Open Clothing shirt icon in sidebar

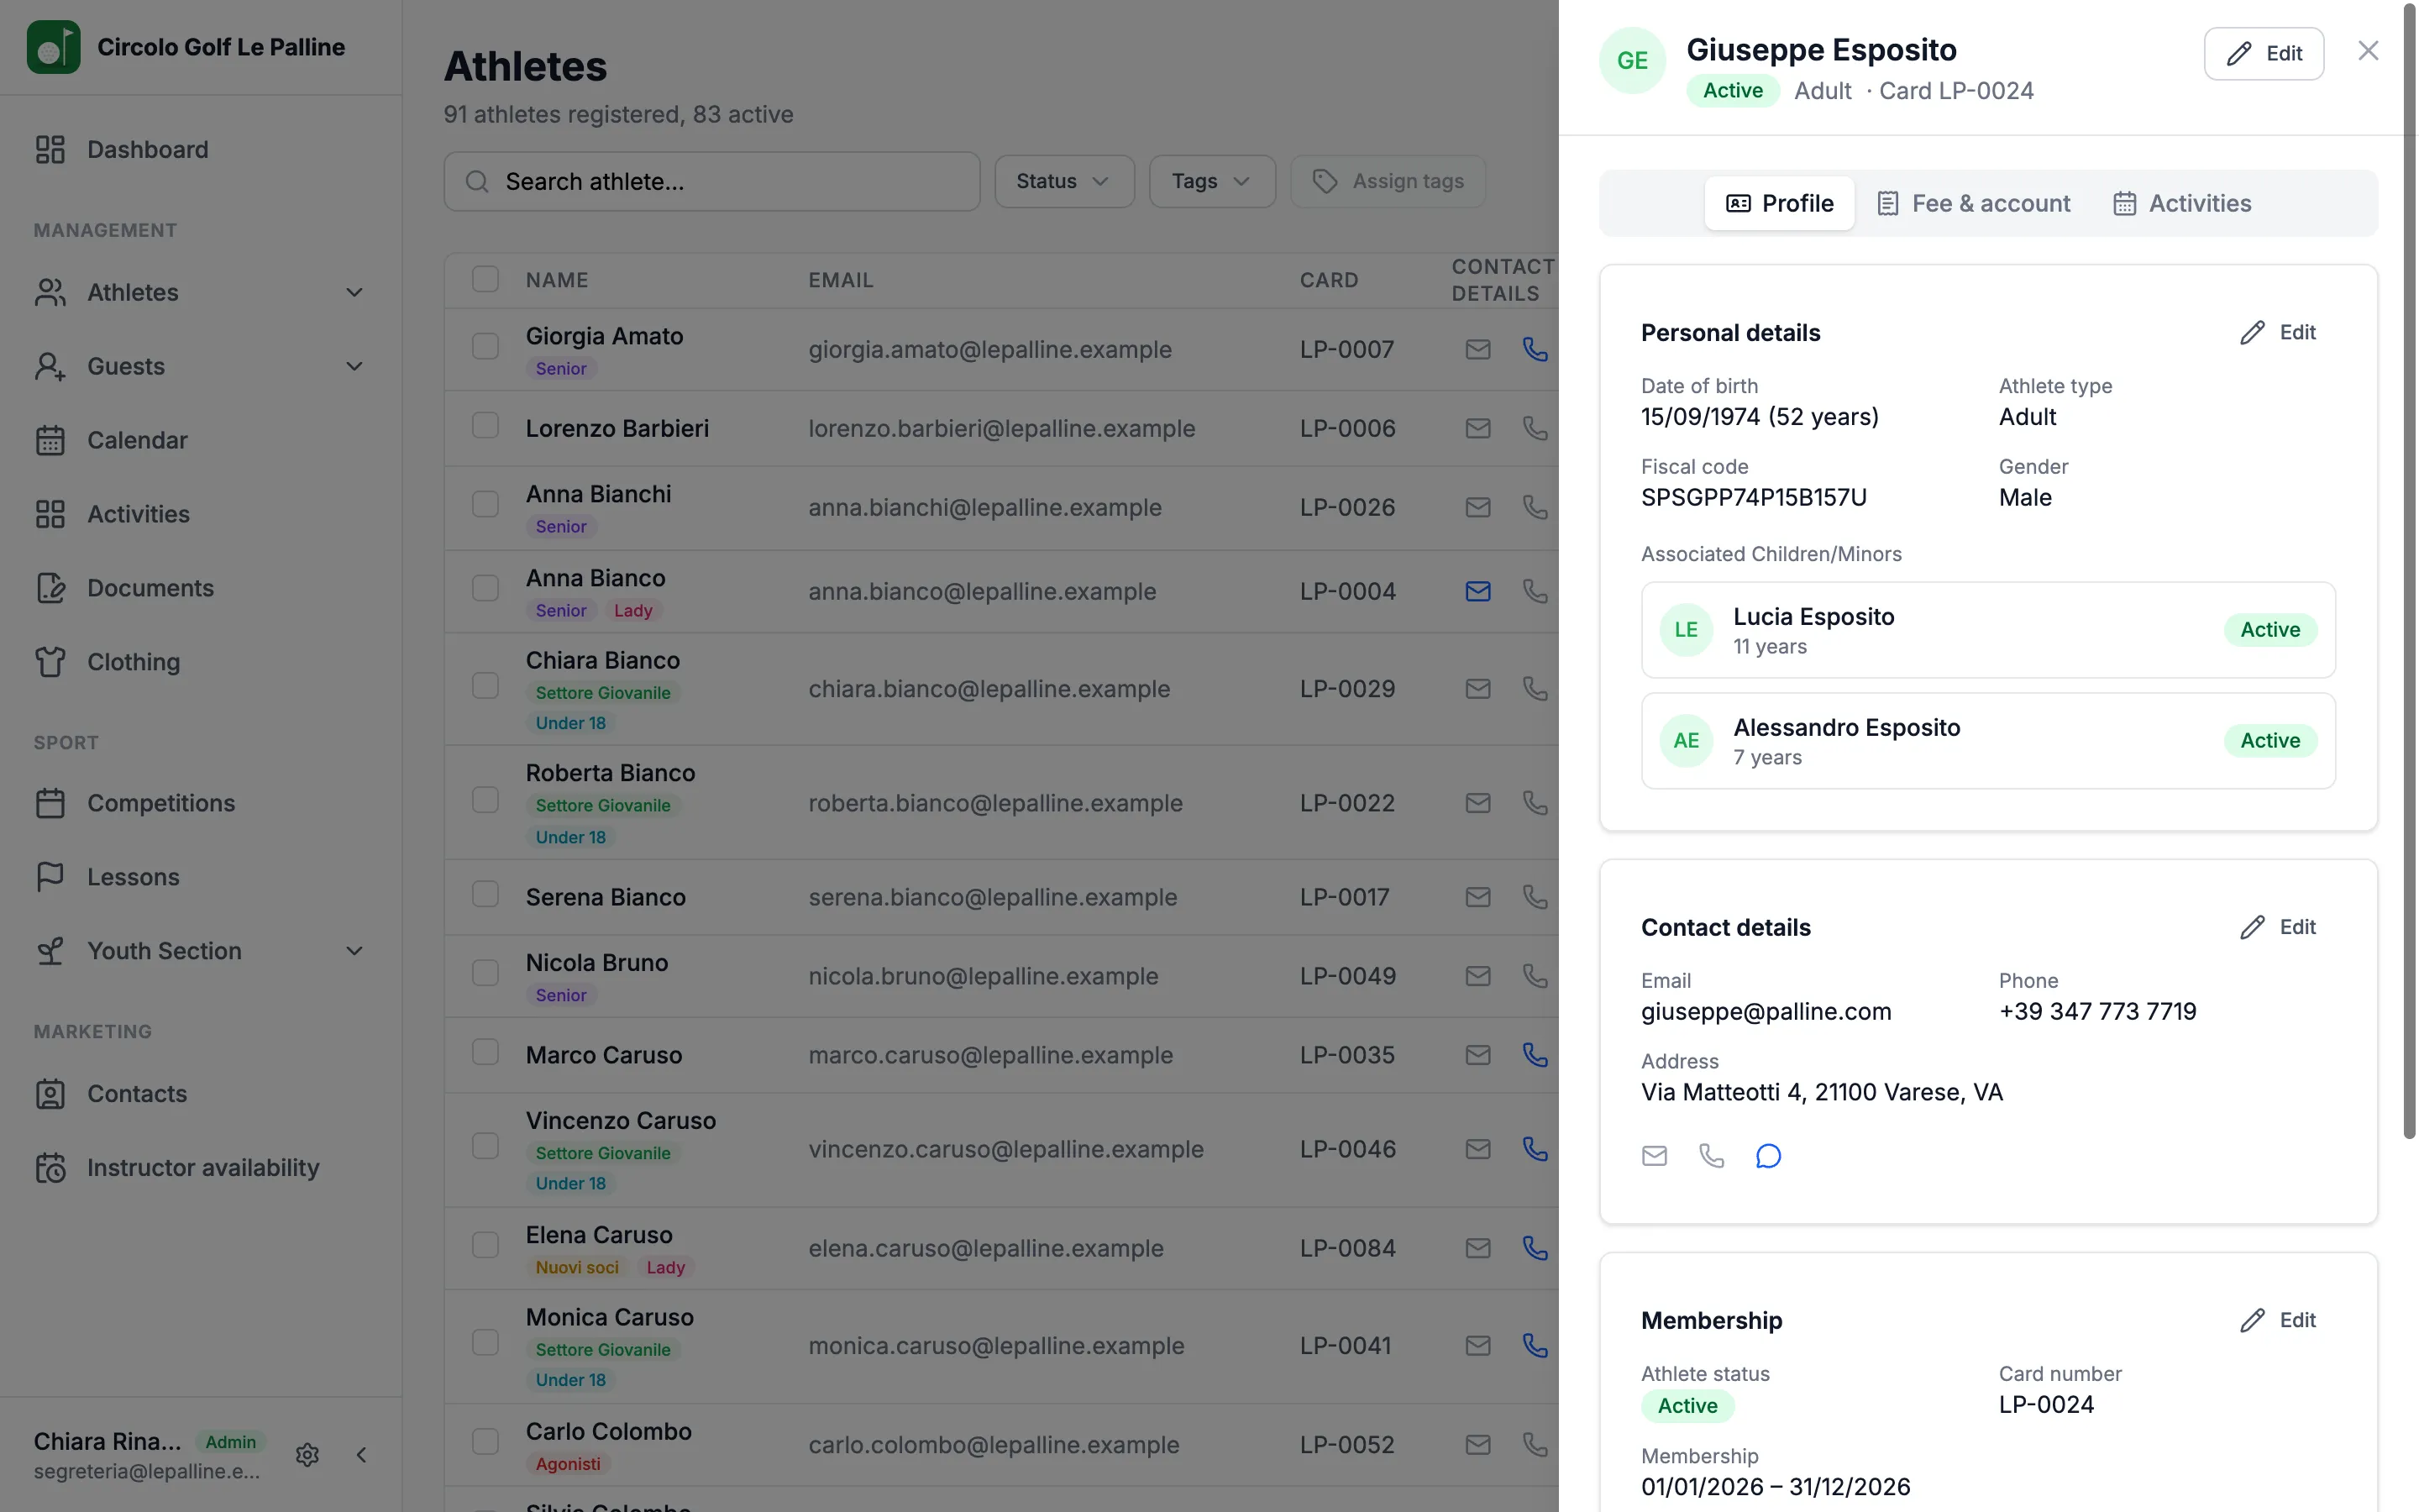50,662
